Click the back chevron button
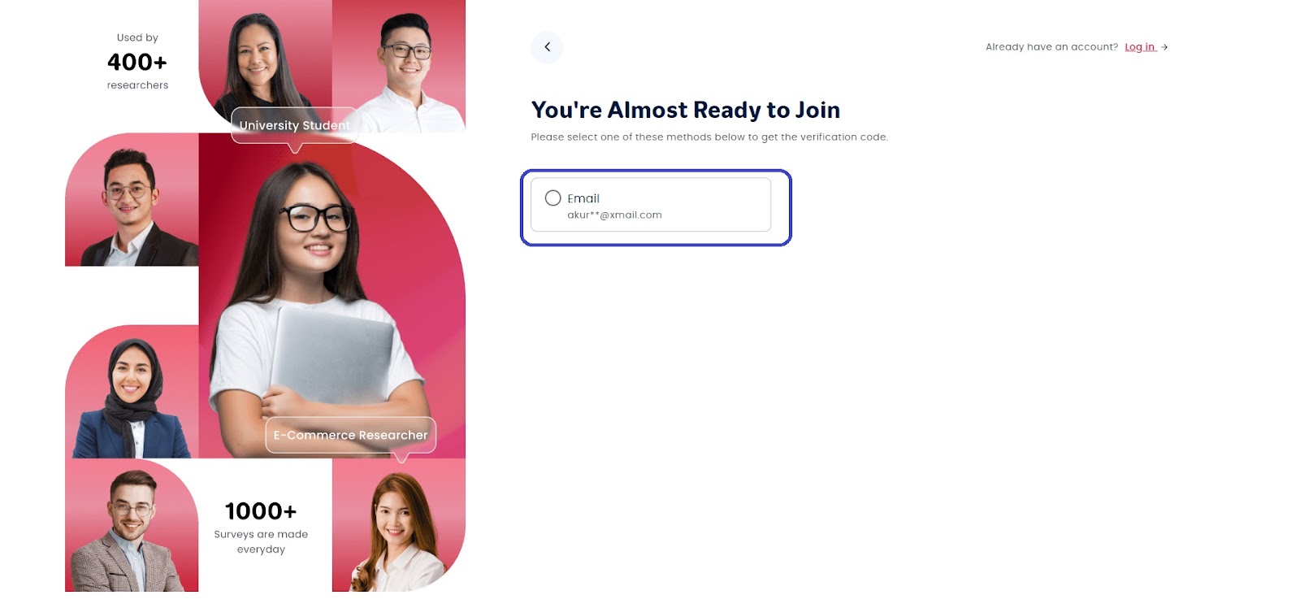The width and height of the screenshot is (1300, 608). coord(547,47)
